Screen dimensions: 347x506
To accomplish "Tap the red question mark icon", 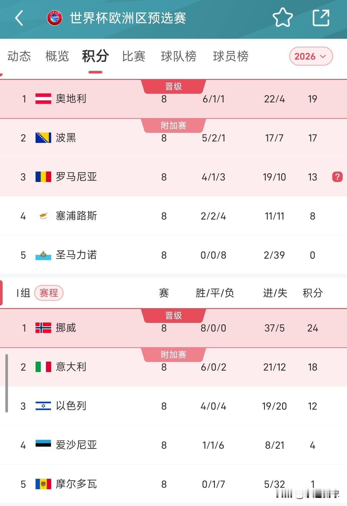I will click(337, 177).
